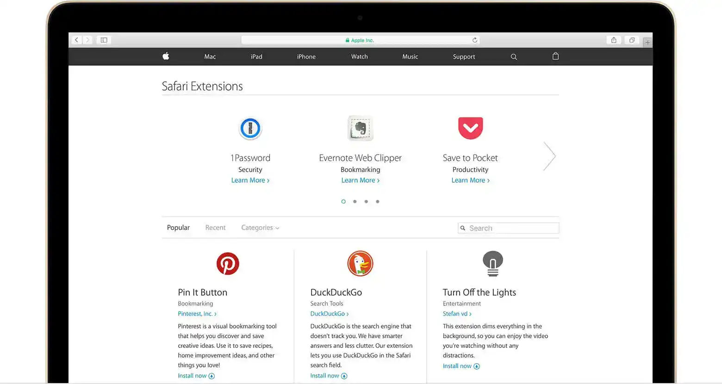722x384 pixels.
Task: Advance carousel with right arrow chevron
Action: click(549, 156)
